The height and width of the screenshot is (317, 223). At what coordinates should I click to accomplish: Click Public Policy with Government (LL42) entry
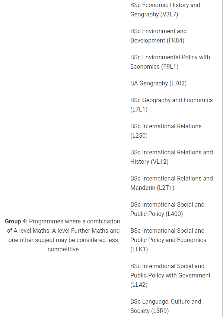click(x=171, y=275)
